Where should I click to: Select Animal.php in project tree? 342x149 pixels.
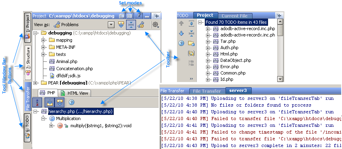click(x=67, y=61)
